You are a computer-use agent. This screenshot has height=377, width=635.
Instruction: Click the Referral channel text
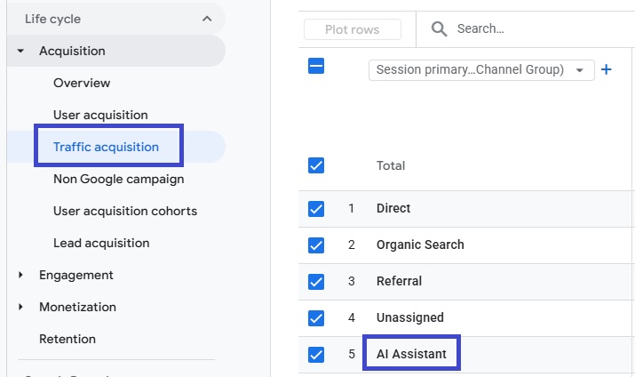[x=399, y=281]
